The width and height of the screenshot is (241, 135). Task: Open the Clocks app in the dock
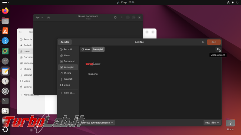[x=5, y=61]
